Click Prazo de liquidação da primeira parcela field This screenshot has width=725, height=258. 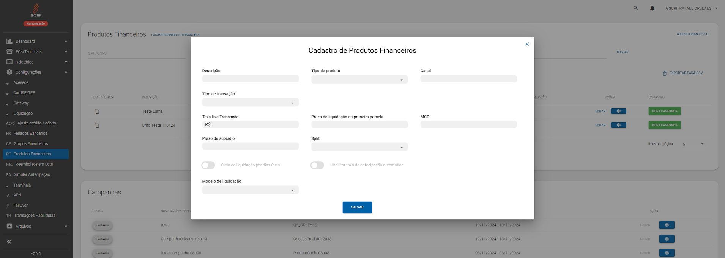pos(359,124)
